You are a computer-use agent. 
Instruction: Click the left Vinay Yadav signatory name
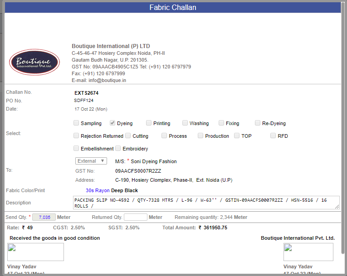pyautogui.click(x=22, y=266)
